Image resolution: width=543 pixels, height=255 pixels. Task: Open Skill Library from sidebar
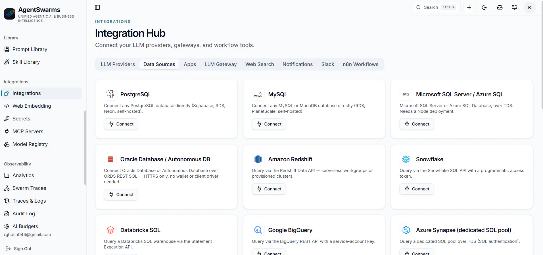[41, 62]
